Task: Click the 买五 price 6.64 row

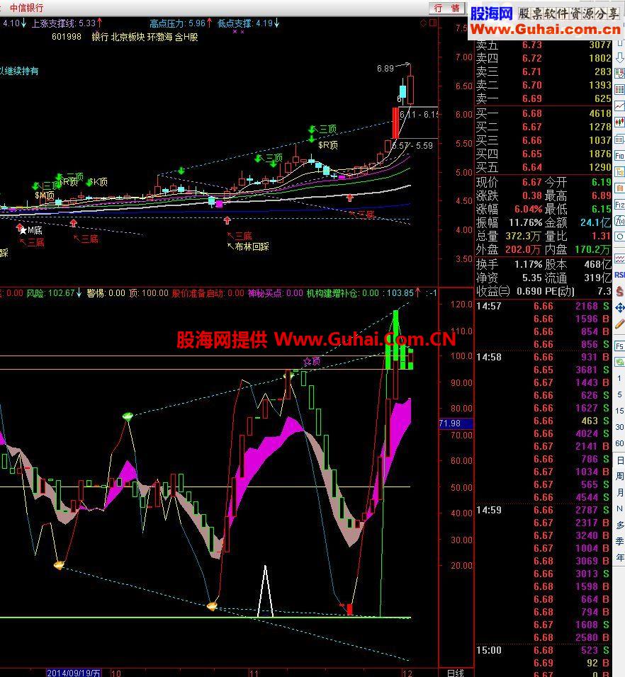Action: (544, 167)
